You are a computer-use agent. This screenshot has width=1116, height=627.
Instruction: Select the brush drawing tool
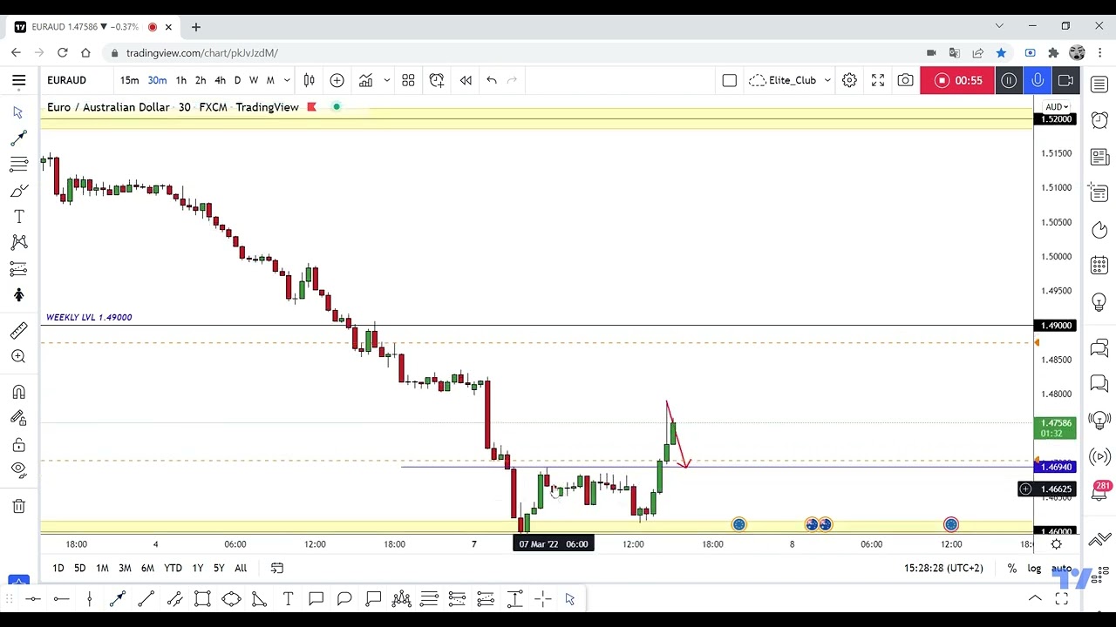point(18,191)
